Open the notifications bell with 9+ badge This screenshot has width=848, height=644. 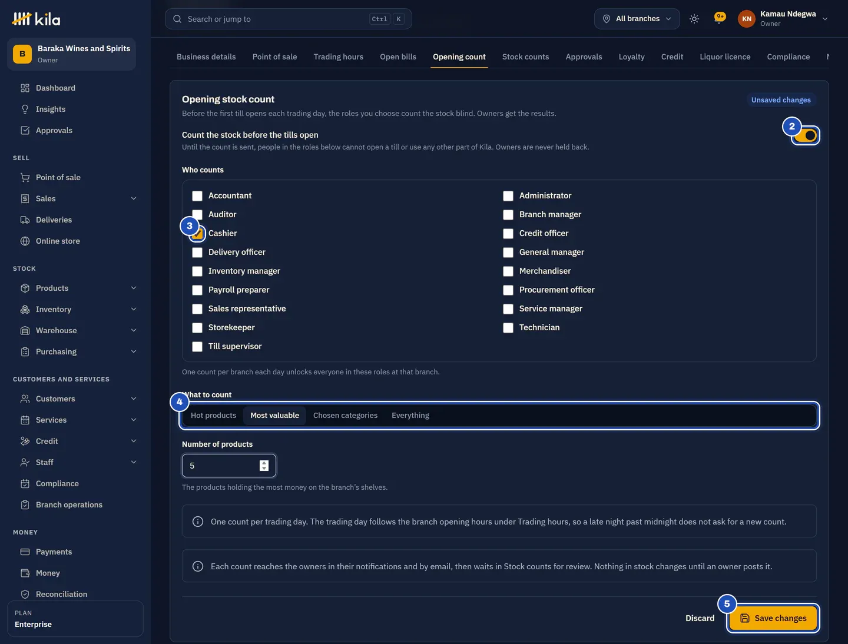point(720,18)
